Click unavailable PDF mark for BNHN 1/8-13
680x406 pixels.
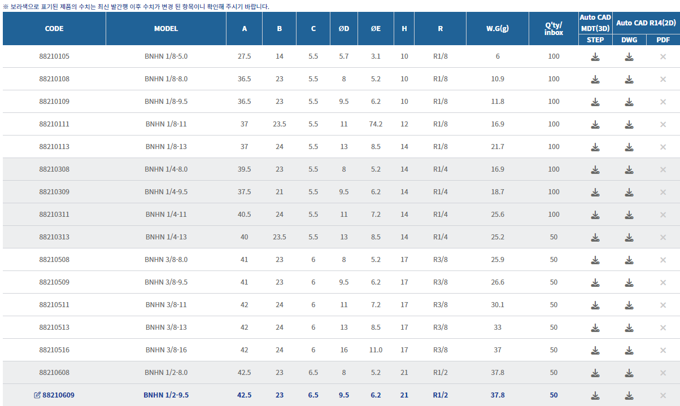click(663, 147)
